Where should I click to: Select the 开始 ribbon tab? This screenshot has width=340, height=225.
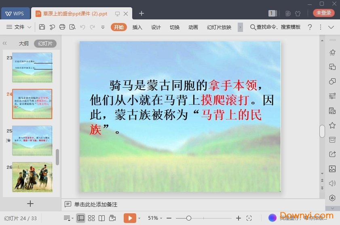(x=118, y=27)
